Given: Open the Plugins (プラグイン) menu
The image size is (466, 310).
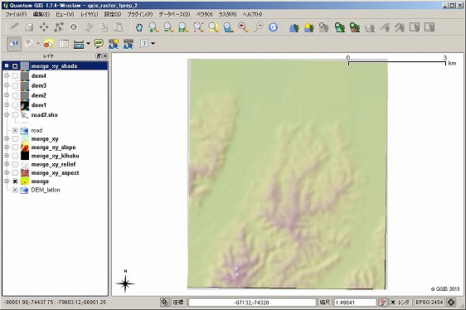Looking at the screenshot, I should pos(139,14).
